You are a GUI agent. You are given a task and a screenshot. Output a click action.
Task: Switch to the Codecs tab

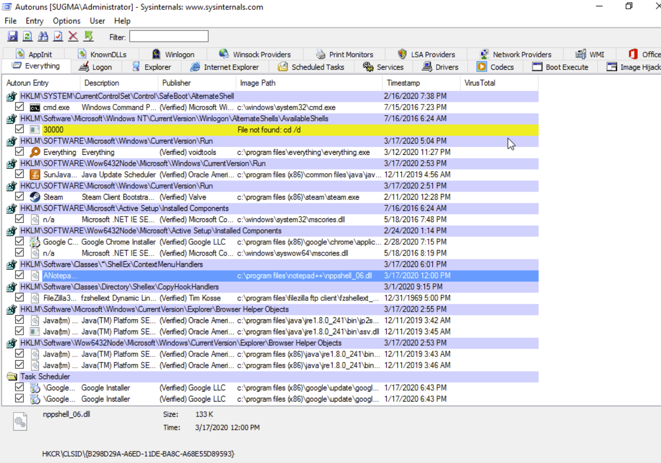point(496,67)
